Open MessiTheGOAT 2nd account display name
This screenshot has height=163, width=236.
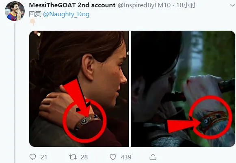coord(72,5)
